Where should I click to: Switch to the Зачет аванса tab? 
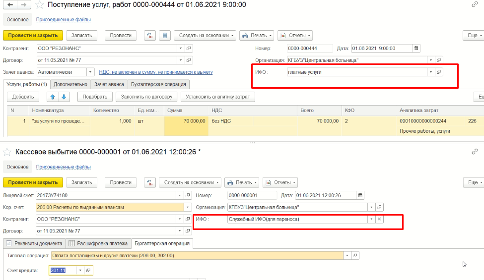point(109,84)
